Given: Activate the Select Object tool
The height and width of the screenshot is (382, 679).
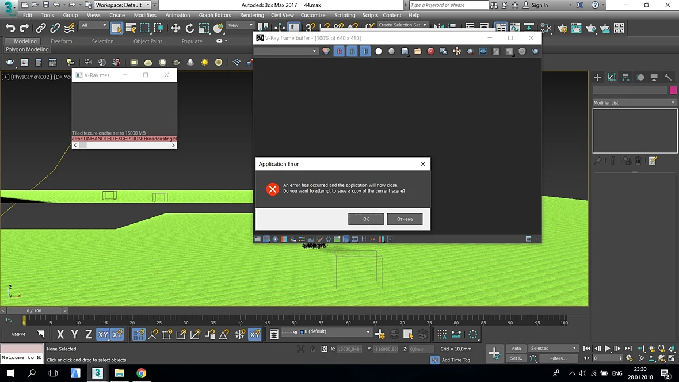Looking at the screenshot, I should tap(116, 28).
